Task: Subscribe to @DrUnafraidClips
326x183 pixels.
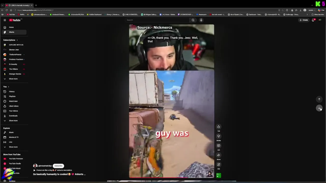Action: 58,166
